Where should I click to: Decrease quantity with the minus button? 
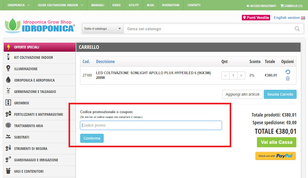click(x=225, y=75)
